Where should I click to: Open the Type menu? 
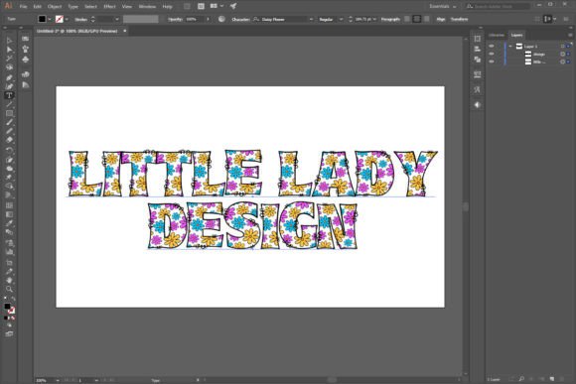(x=72, y=6)
